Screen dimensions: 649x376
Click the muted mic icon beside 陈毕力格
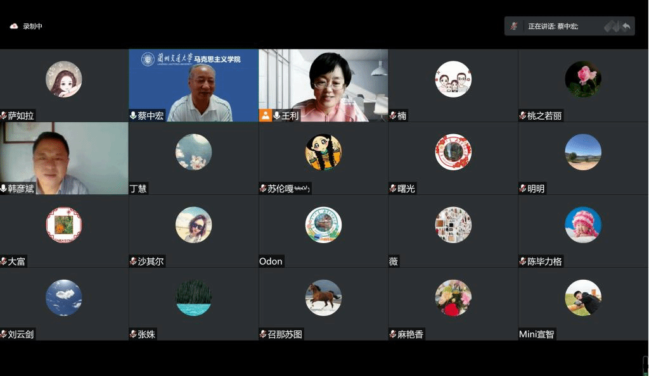[x=523, y=261]
